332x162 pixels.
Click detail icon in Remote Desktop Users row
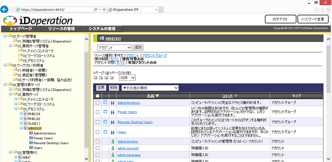105,122
